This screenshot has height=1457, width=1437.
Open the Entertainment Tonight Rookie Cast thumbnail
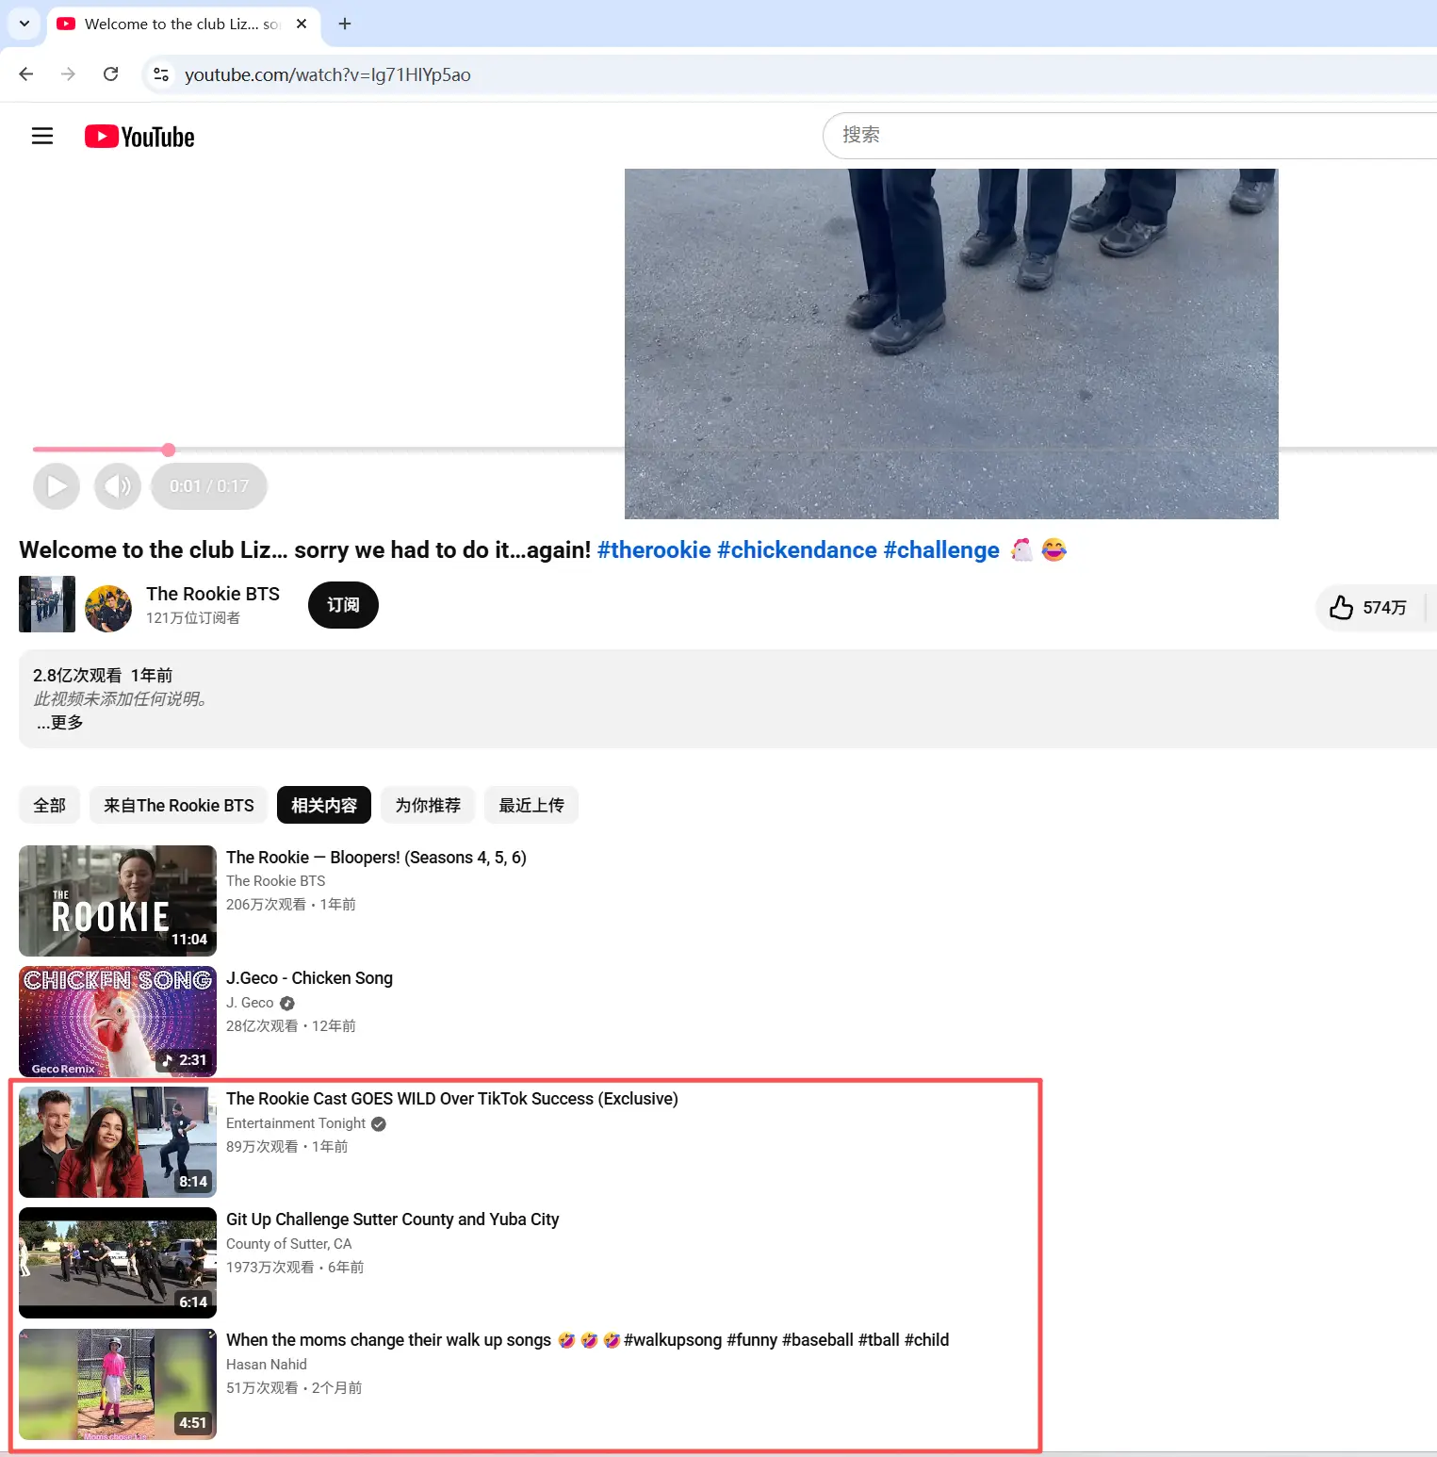click(x=118, y=1142)
